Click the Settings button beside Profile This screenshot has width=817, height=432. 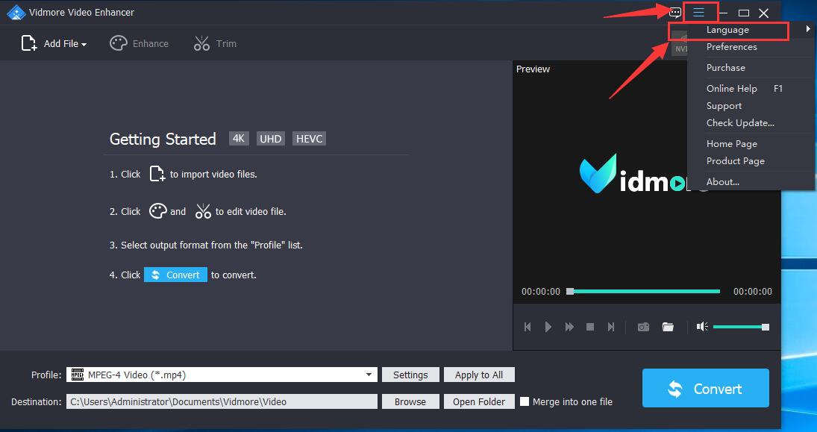410,375
